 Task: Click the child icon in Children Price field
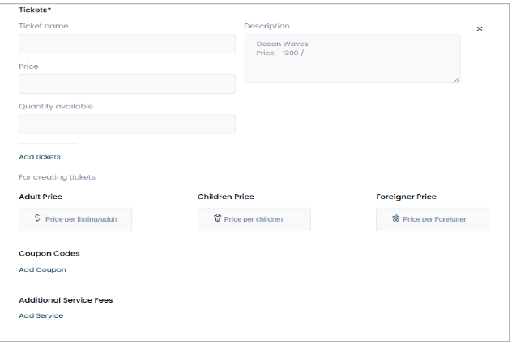pos(217,218)
